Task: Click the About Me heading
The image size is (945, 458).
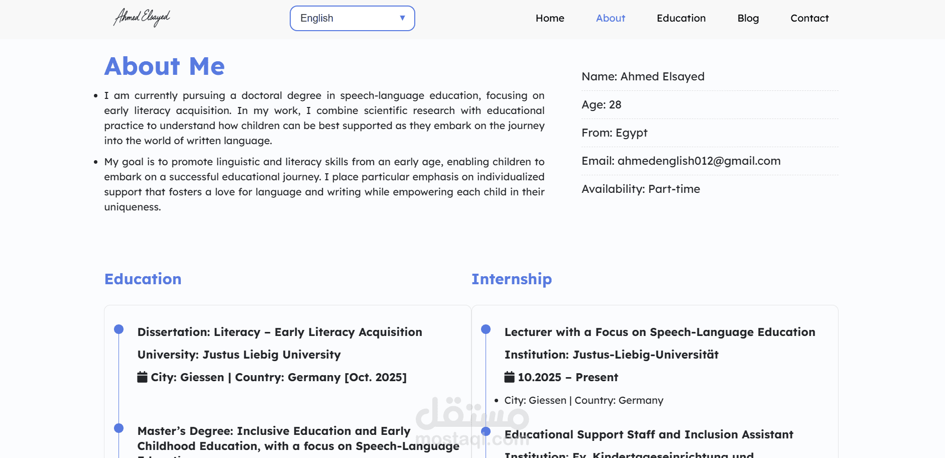Action: click(165, 66)
